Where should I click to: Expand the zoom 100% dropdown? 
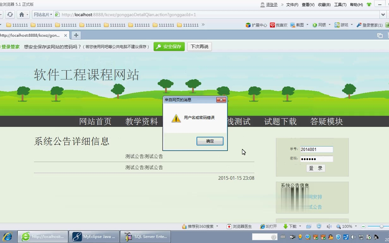pyautogui.click(x=355, y=226)
